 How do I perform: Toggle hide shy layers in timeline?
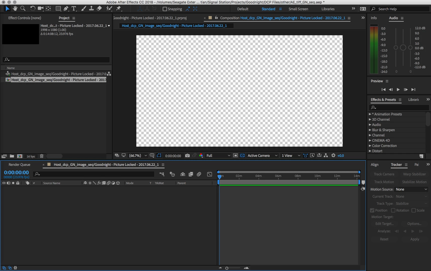tap(183, 174)
